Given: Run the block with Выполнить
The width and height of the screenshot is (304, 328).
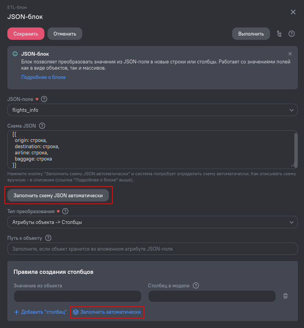Looking at the screenshot, I should point(251,34).
